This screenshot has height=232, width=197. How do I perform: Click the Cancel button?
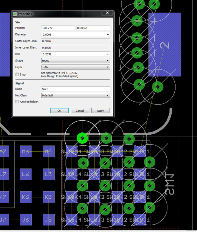click(x=80, y=111)
